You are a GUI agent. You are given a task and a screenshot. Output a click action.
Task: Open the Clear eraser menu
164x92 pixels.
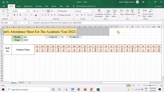(x=139, y=16)
